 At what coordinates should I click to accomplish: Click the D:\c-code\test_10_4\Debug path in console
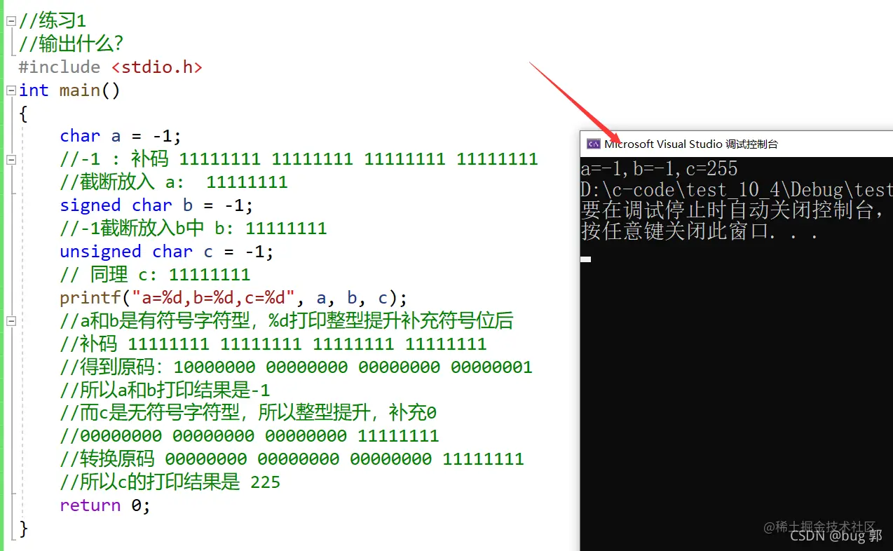[x=737, y=190]
